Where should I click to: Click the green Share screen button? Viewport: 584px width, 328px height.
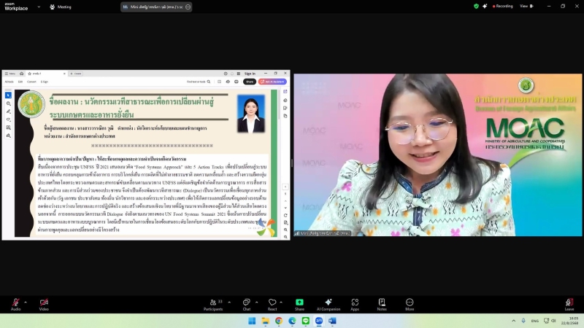coord(299,302)
